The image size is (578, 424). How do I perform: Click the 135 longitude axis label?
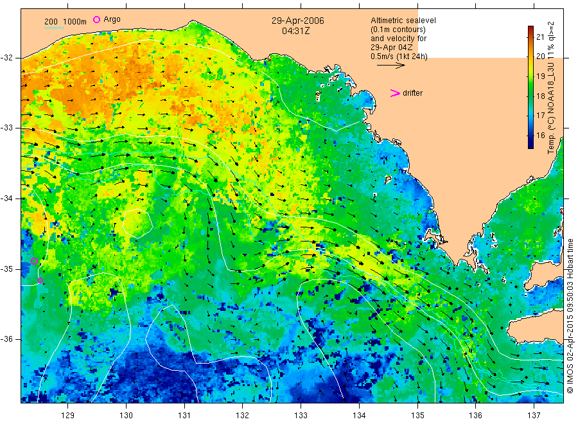pos(417,416)
